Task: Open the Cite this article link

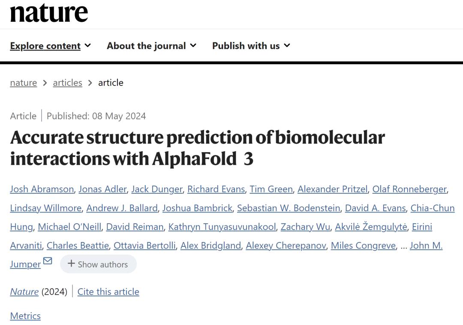Action: coord(108,291)
